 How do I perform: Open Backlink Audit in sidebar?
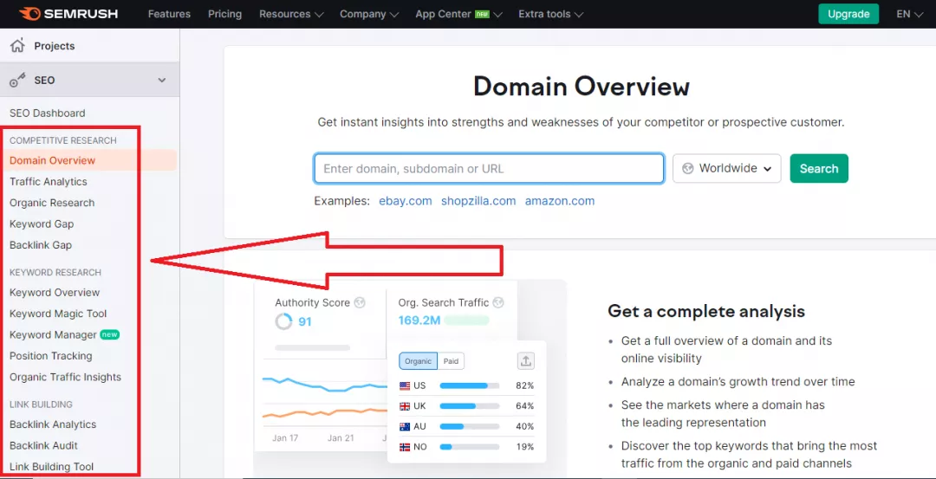(x=43, y=445)
